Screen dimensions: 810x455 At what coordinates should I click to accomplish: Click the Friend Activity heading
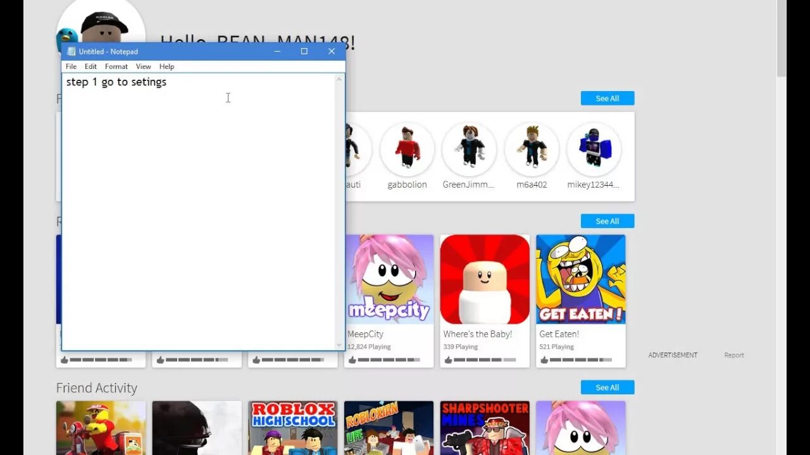click(x=97, y=388)
